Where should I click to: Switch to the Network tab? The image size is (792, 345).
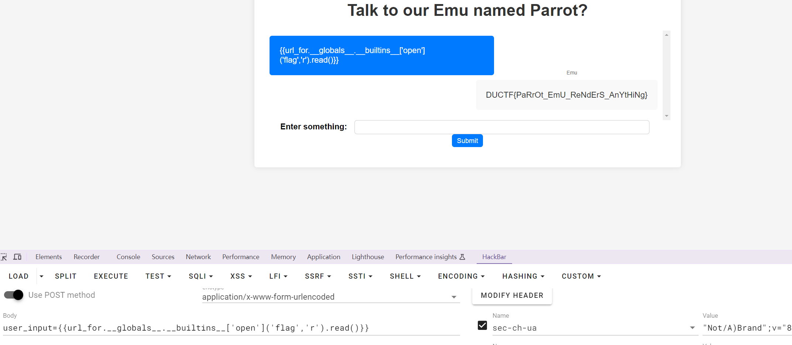(198, 257)
